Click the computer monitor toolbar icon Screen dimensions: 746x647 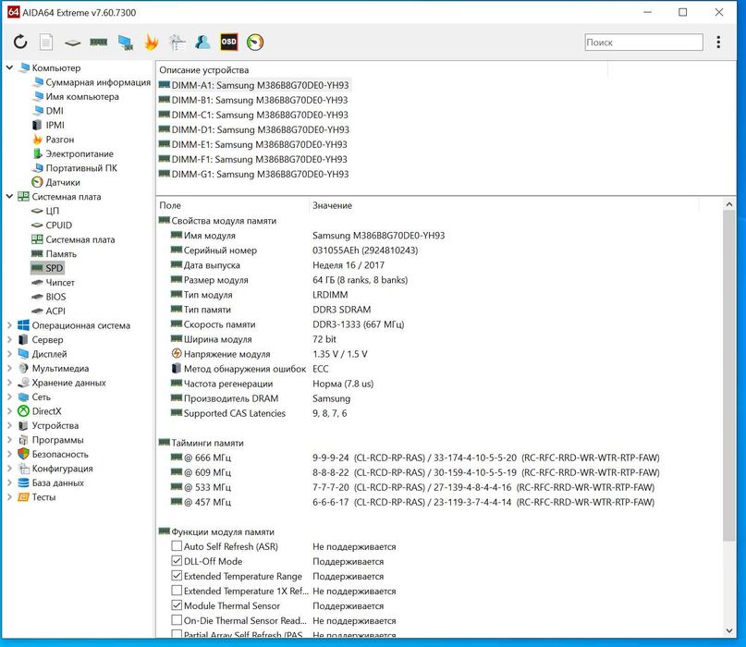[x=125, y=43]
